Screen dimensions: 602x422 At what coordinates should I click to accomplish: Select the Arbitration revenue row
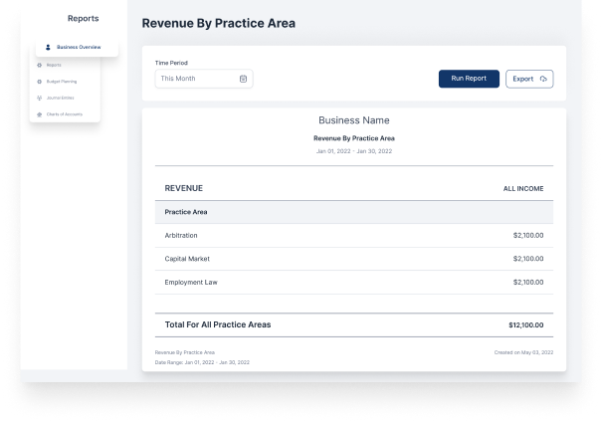click(x=353, y=235)
